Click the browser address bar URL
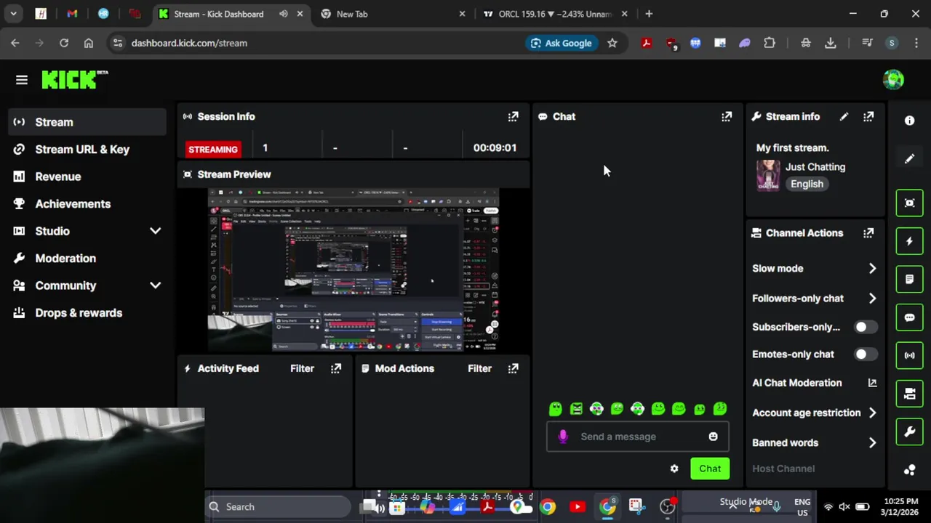 [x=189, y=43]
